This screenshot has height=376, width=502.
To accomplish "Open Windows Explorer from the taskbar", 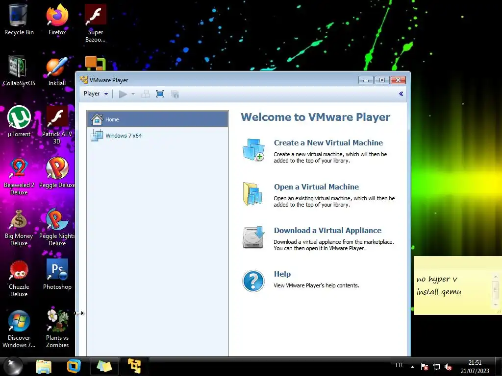I will 44,366.
